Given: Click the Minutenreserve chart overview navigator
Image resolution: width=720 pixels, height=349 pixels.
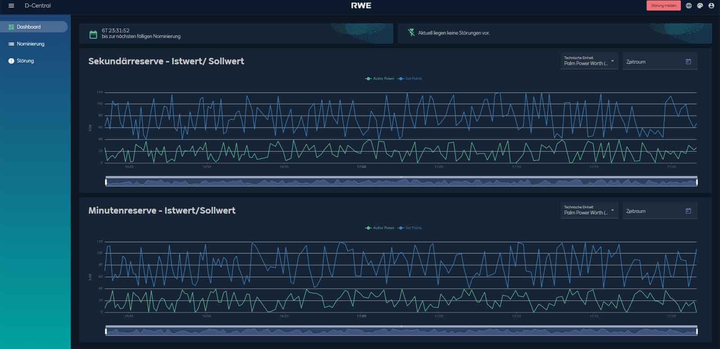Looking at the screenshot, I should tap(401, 331).
